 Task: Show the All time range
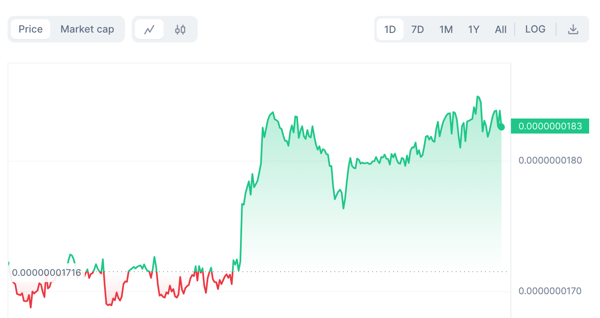500,29
